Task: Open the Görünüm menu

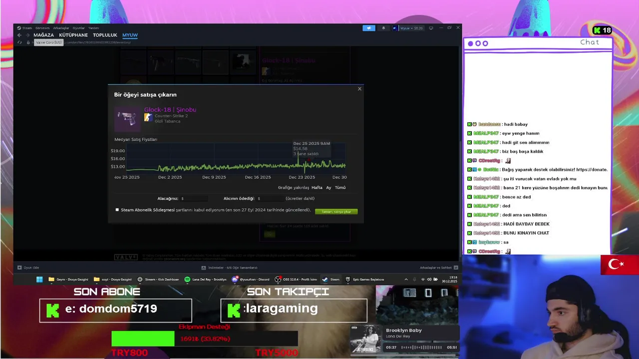Action: point(42,28)
